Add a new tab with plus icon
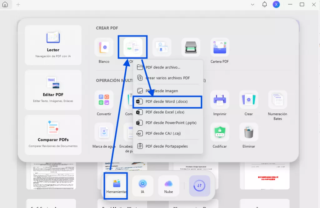This screenshot has width=320, height=208. (x=18, y=4)
